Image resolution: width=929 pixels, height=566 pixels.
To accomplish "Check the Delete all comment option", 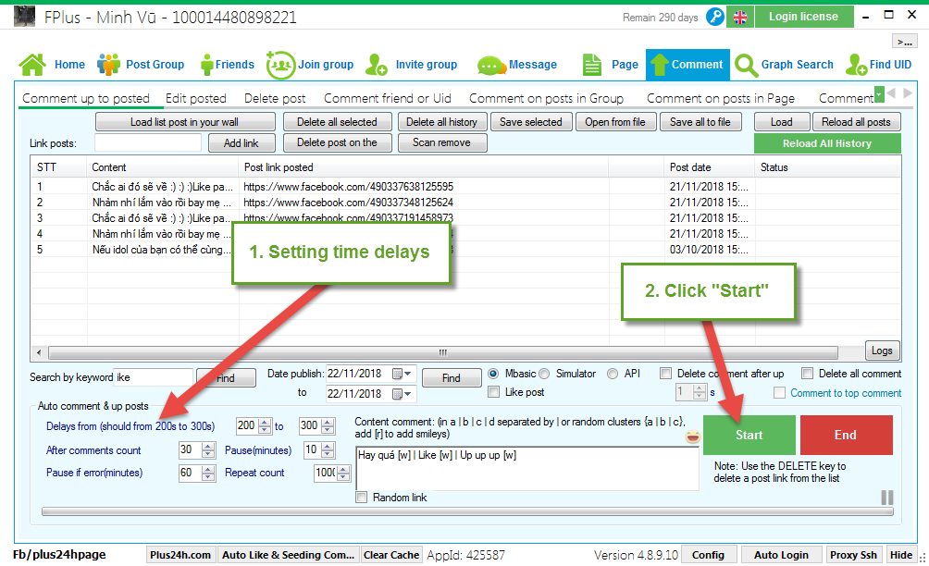I will pos(807,374).
